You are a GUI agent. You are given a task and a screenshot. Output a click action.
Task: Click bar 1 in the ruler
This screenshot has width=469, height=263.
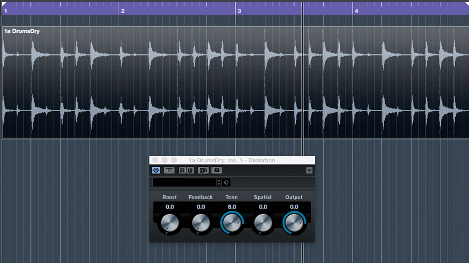pyautogui.click(x=6, y=11)
